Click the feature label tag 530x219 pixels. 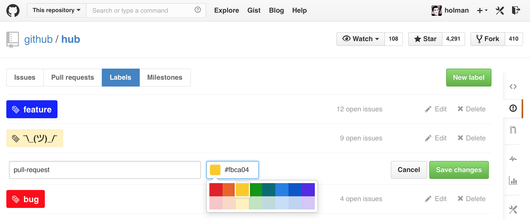tap(32, 109)
